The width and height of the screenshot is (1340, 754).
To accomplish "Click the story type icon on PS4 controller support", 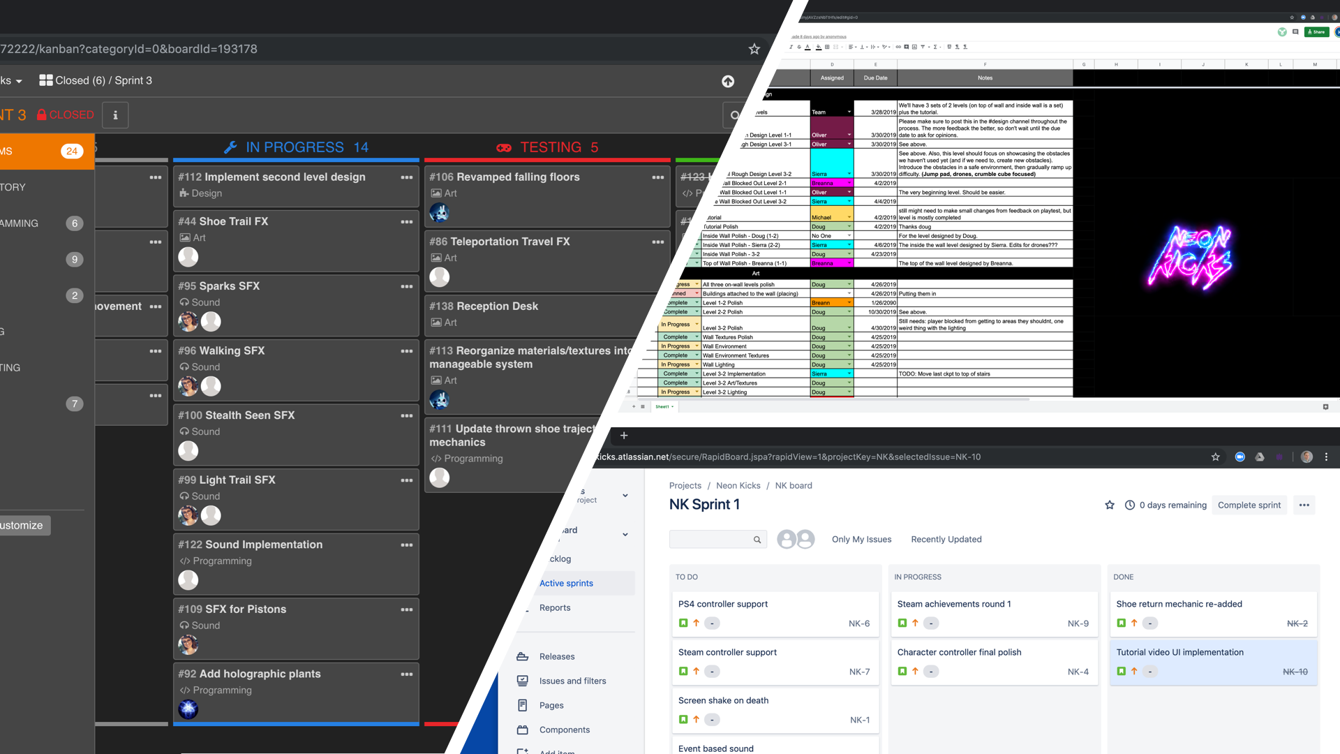I will [x=683, y=623].
